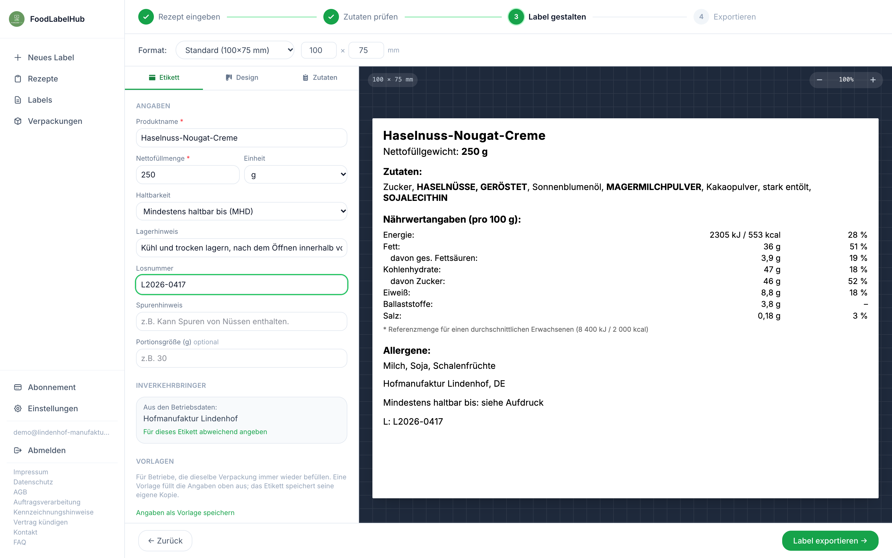Click the plus icon beside Neues Label
Image resolution: width=892 pixels, height=558 pixels.
click(x=18, y=57)
